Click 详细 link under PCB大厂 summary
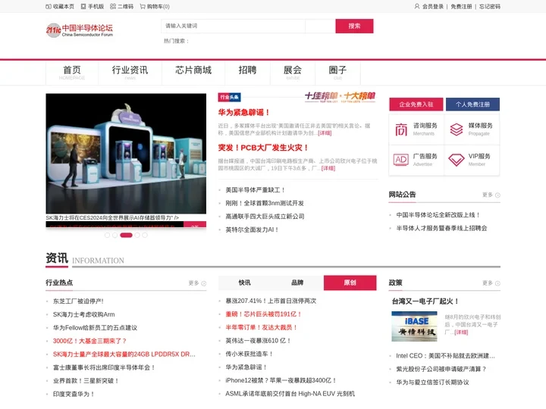 tap(328, 168)
